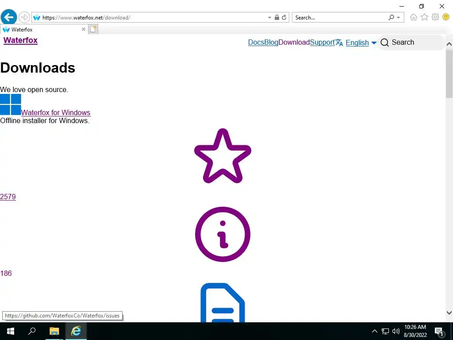Open Favorites with the star icon in the browser toolbar
This screenshot has height=340, width=453.
[x=424, y=17]
